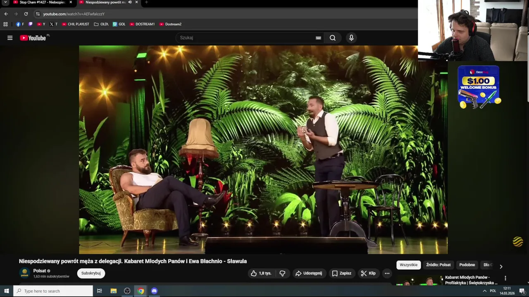
Task: Open the clock and date 12:11 flyout
Action: point(507,291)
